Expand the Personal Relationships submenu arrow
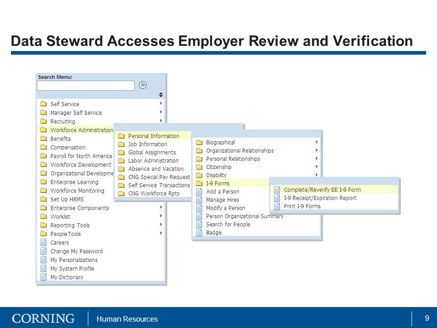Image resolution: width=437 pixels, height=328 pixels. point(317,159)
